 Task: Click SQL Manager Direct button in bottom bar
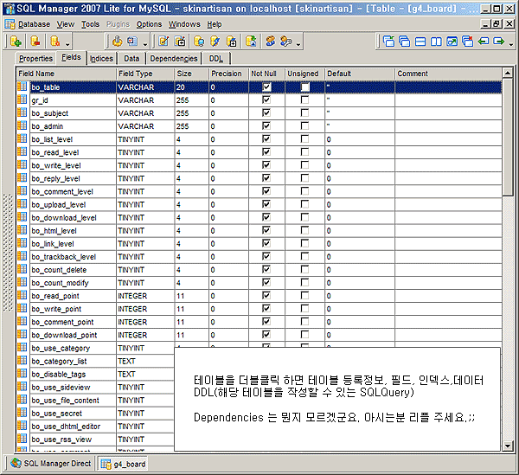pos(50,464)
